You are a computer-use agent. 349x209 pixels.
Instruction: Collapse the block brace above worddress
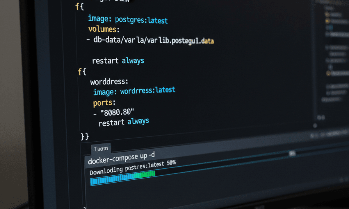[82, 72]
